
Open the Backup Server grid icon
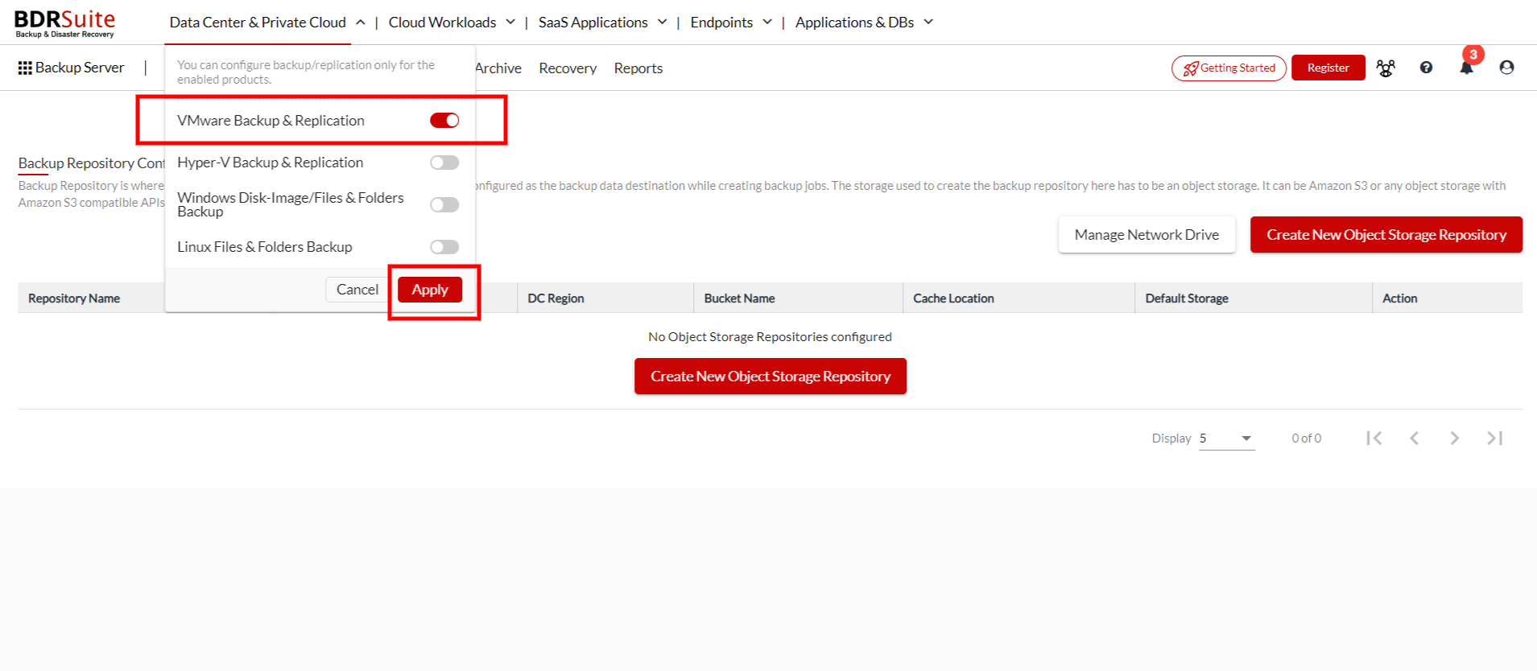[25, 68]
